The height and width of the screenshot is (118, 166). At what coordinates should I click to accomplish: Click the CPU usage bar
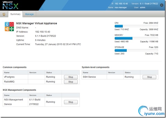point(136,26)
